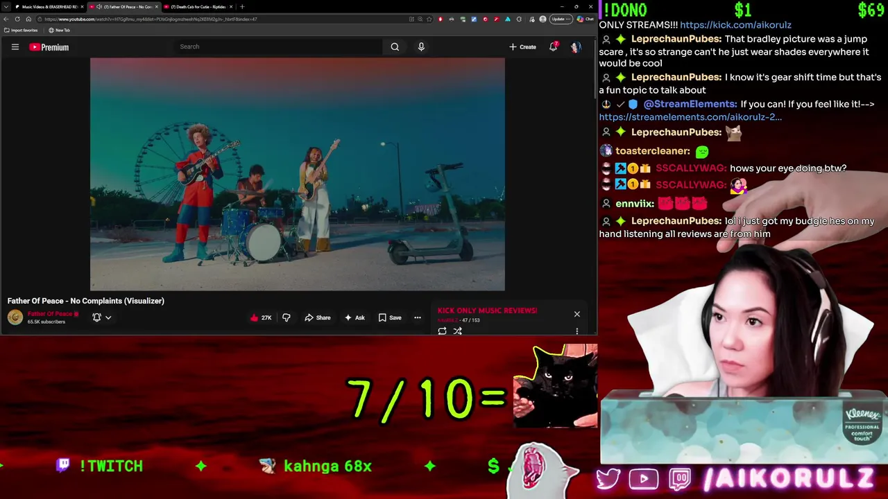Click the 'kahnga 68x' ticker text
The image size is (888, 499).
(327, 466)
